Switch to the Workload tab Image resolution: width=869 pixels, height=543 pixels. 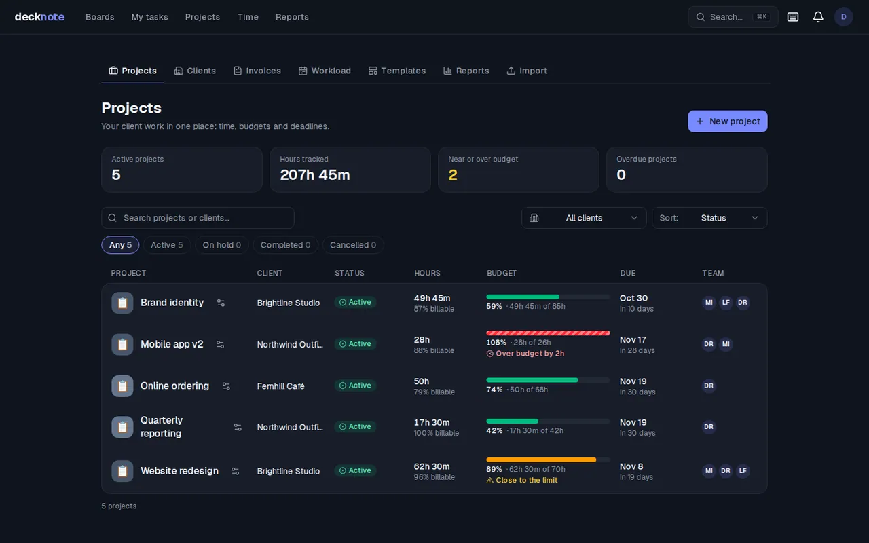point(325,71)
